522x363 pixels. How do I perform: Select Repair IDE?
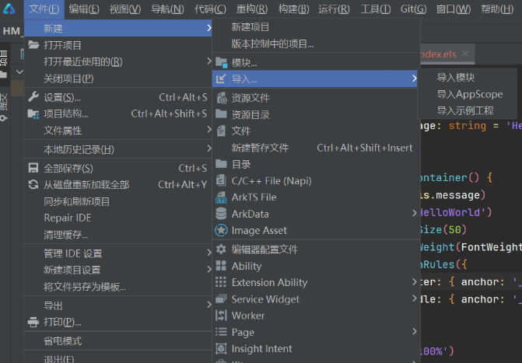[x=117, y=218]
